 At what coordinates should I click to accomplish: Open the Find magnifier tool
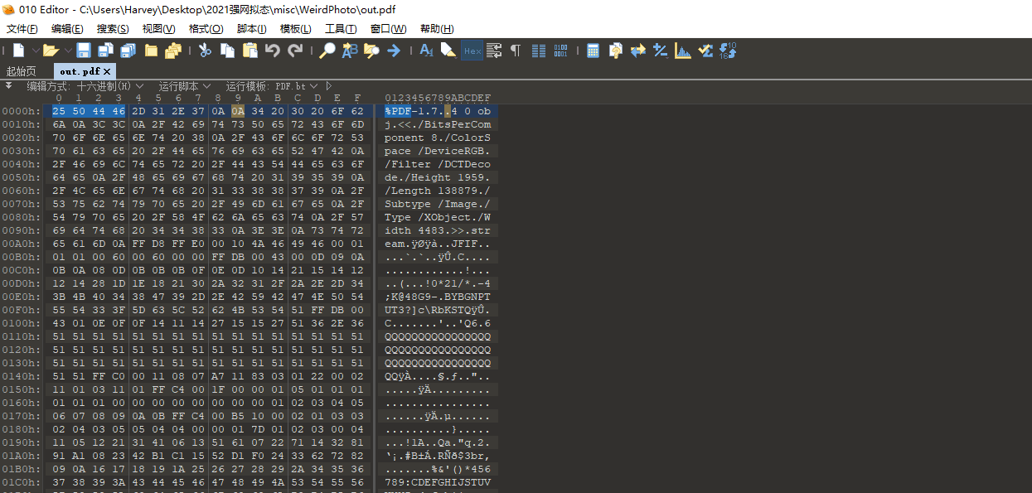[x=327, y=51]
